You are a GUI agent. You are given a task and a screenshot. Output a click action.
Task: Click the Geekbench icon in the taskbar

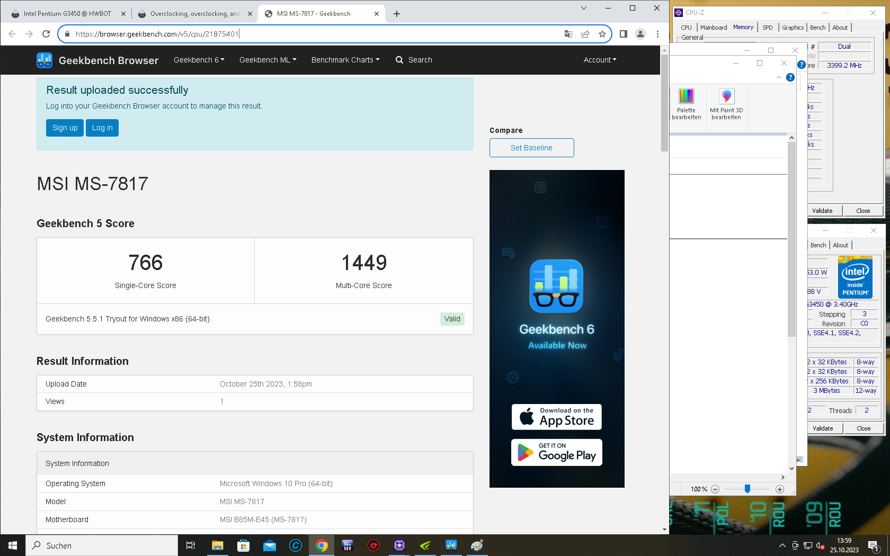pyautogui.click(x=451, y=545)
